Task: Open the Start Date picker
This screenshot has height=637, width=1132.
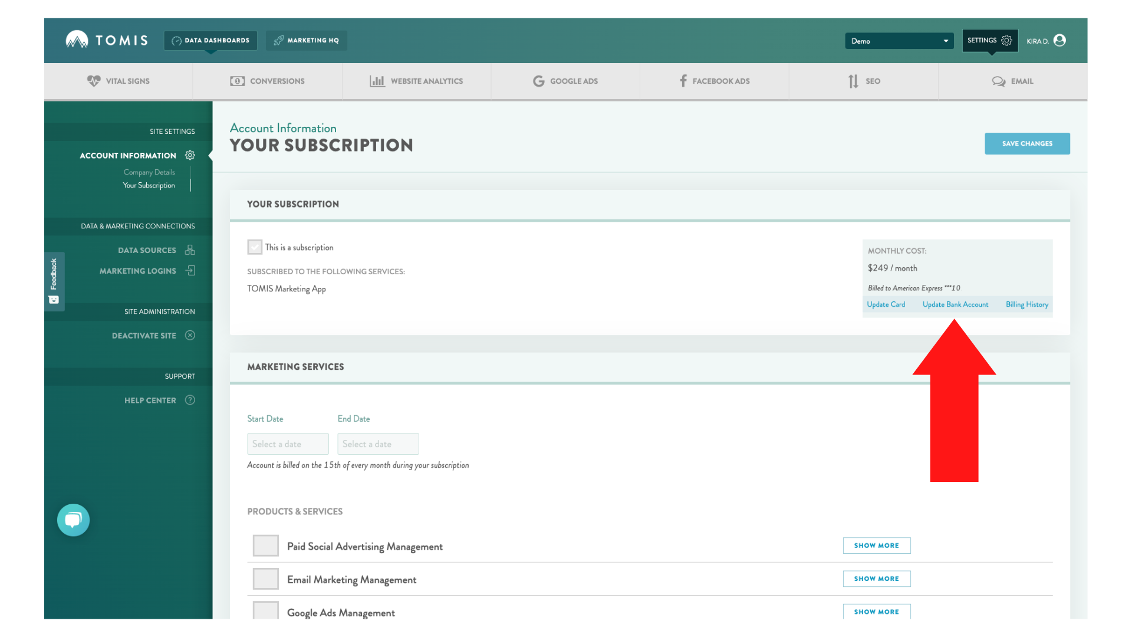Action: click(x=288, y=444)
